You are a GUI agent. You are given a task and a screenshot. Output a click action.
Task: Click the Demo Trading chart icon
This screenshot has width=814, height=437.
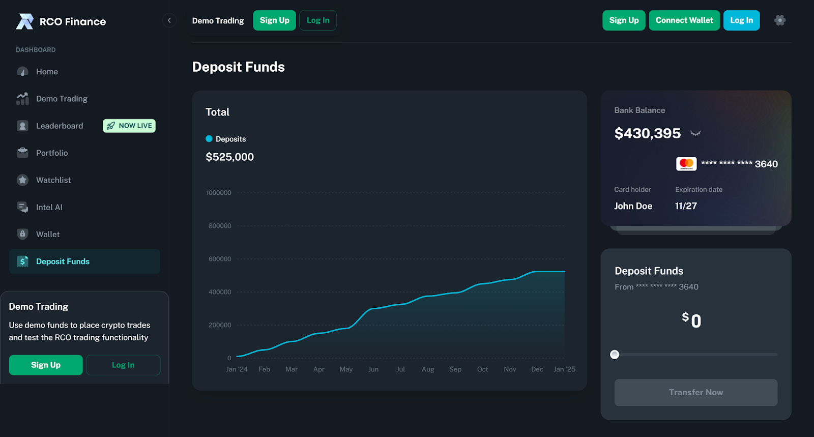pos(22,99)
